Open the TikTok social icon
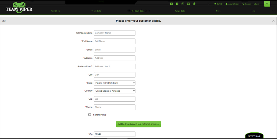Viewport: 277px width, 139px height. pyautogui.click(x=194, y=4)
